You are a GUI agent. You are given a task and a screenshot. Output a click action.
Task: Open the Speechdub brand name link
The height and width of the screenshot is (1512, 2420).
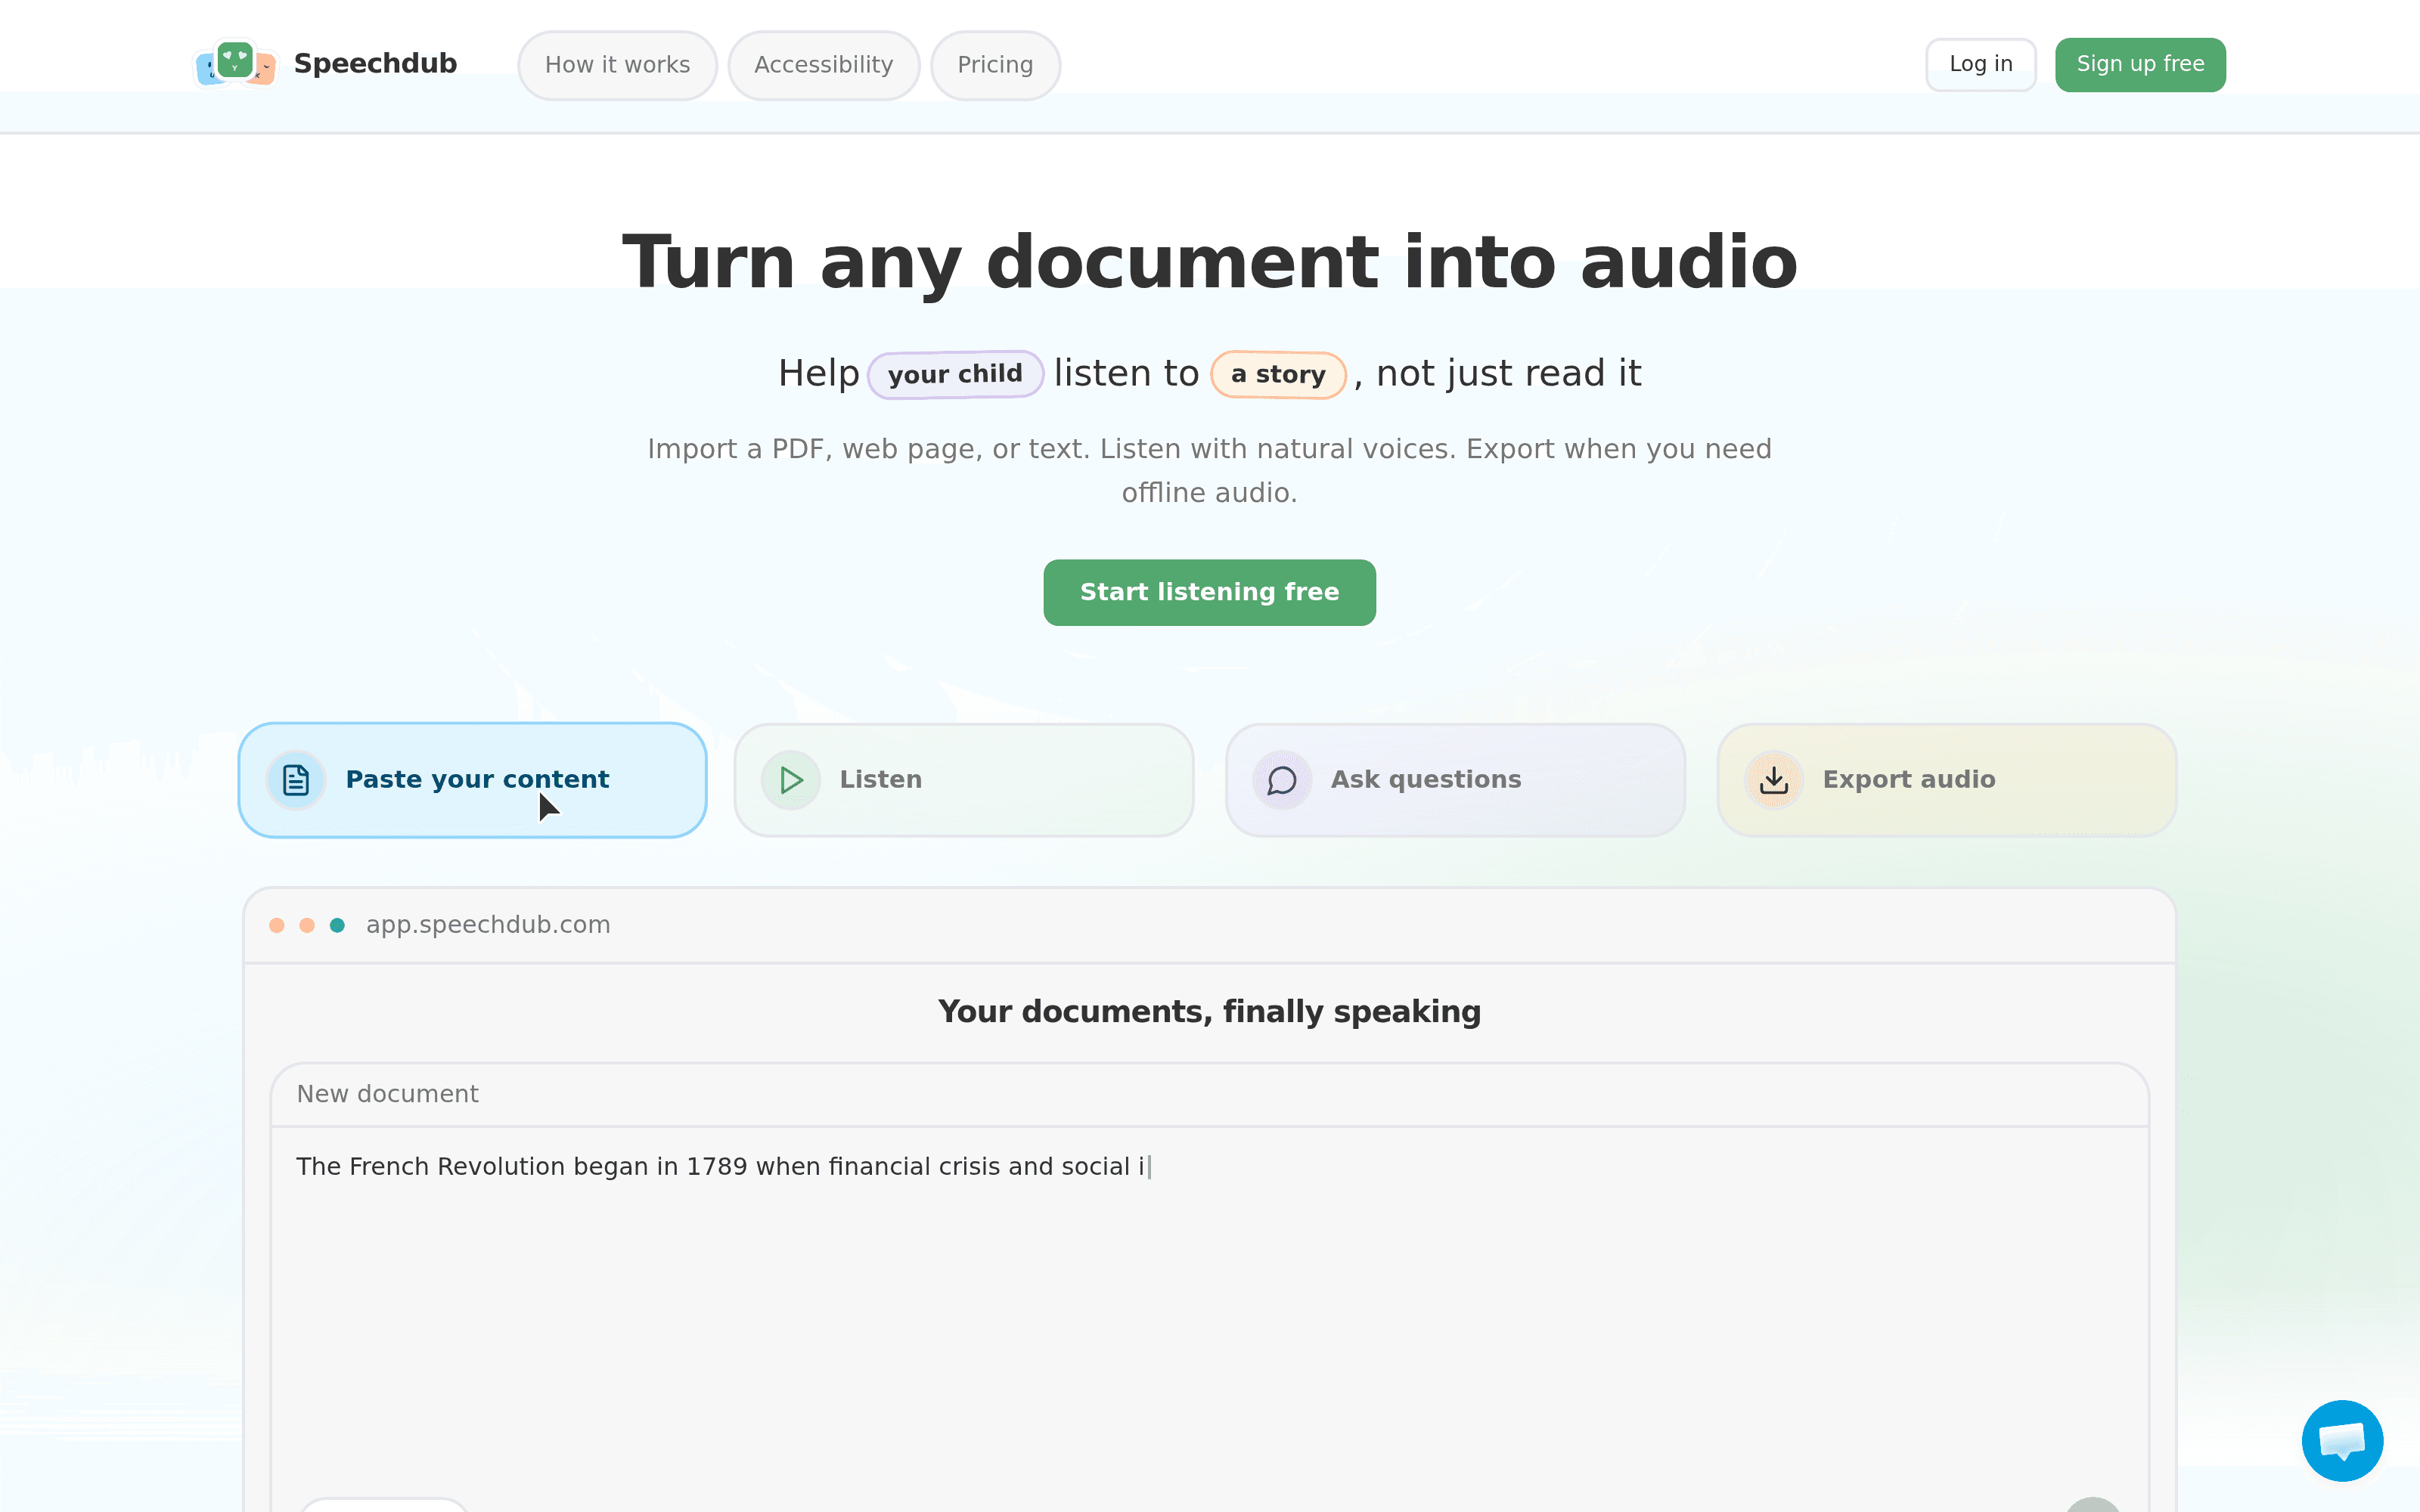(x=375, y=64)
